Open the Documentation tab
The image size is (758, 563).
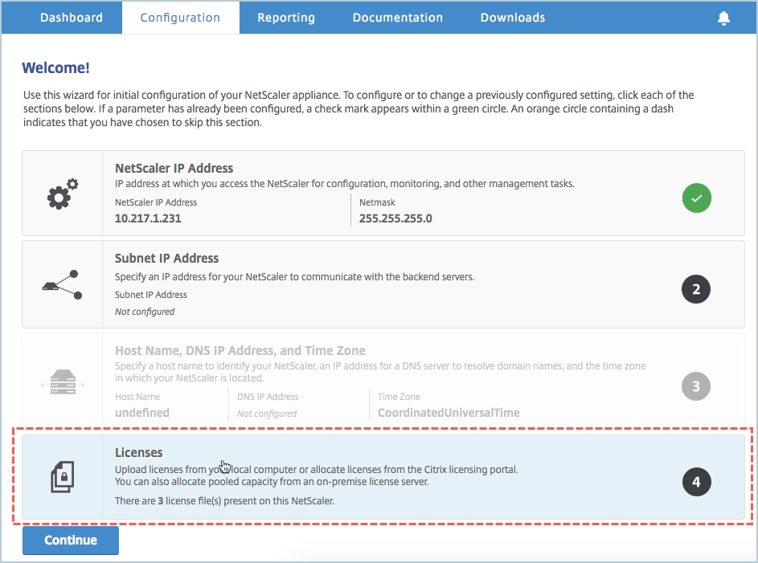tap(397, 18)
